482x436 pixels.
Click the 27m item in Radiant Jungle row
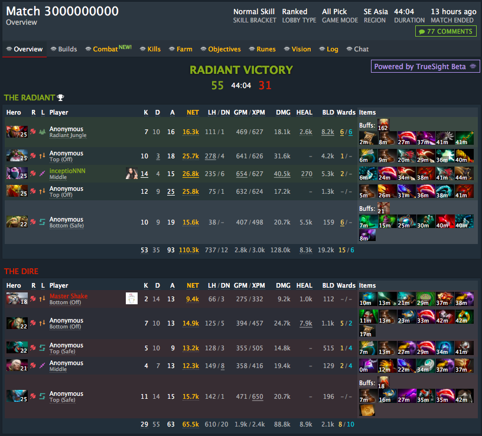click(406, 138)
